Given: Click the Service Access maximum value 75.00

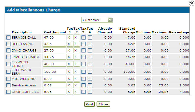Looking at the screenshot, I should [164, 85].
